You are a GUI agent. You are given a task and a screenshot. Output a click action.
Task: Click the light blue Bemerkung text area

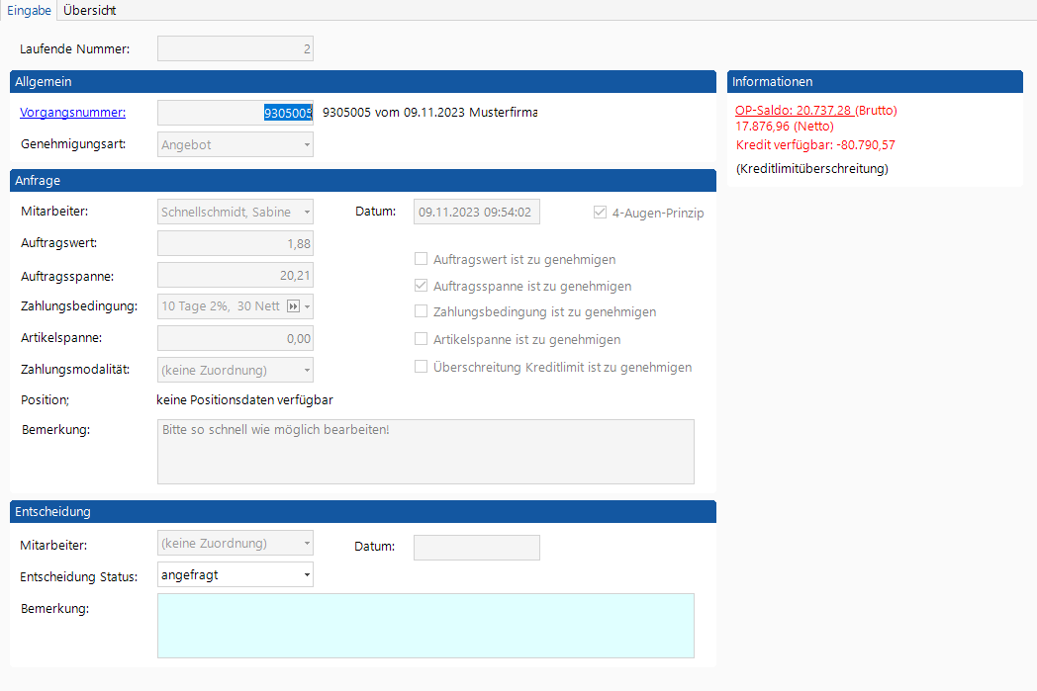pyautogui.click(x=425, y=625)
